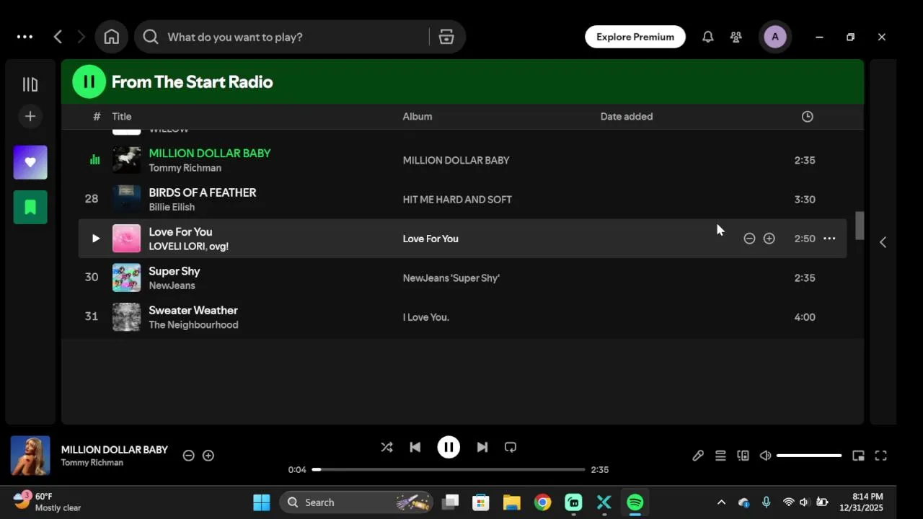Hide Love For You with the minus icon
The width and height of the screenshot is (923, 519).
pos(749,239)
